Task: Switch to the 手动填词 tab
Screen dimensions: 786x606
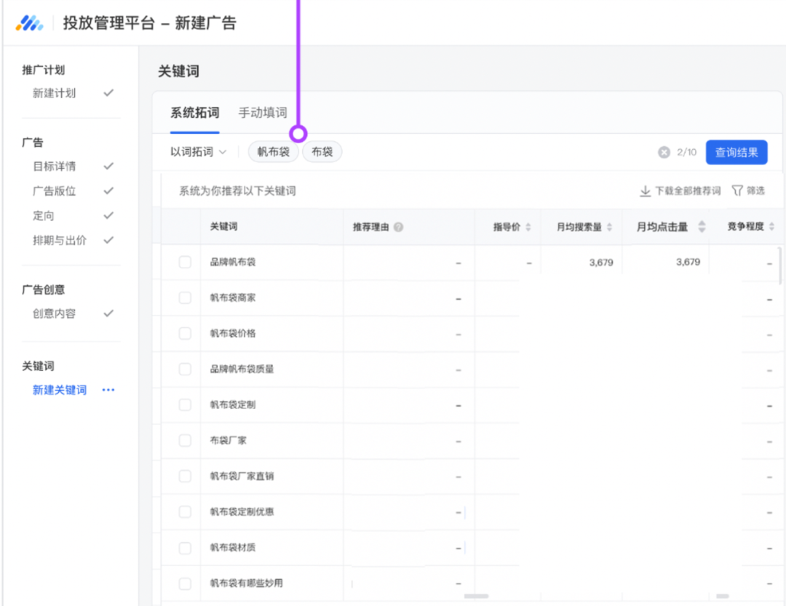Action: (x=263, y=113)
